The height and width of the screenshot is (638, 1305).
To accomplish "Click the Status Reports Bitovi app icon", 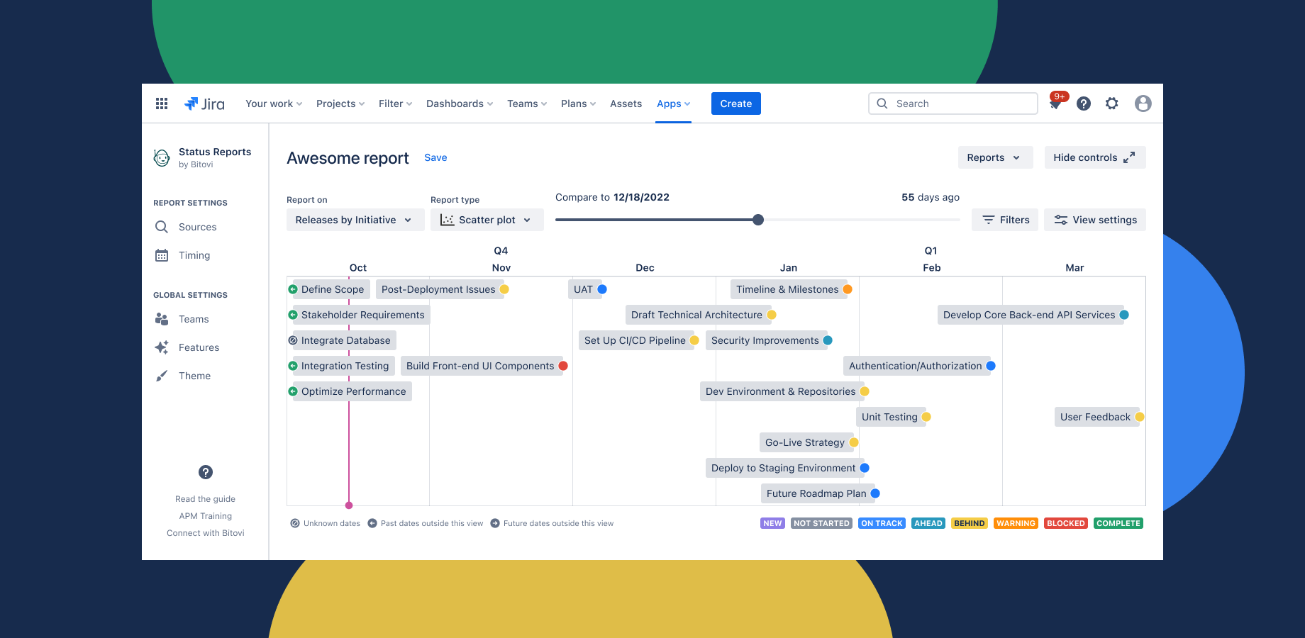I will click(x=162, y=157).
